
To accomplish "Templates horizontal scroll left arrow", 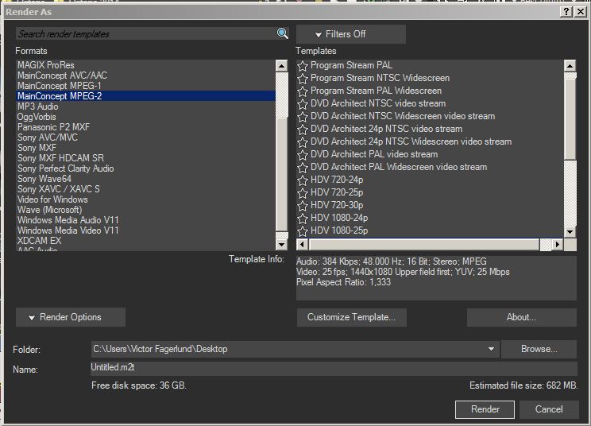I will coord(302,244).
